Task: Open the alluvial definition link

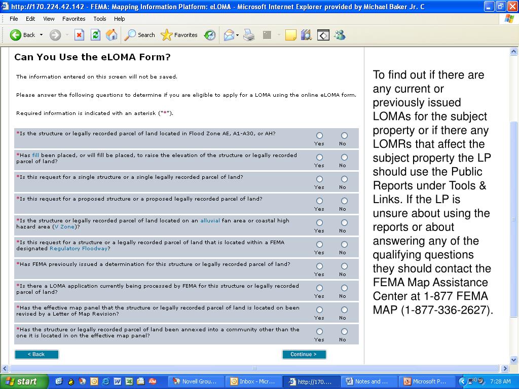Action: pos(210,221)
